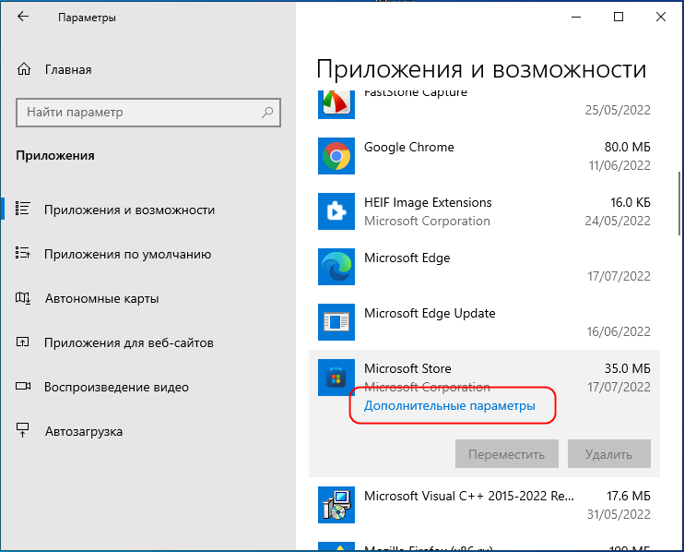Click the Приложения и возможности page heading

[x=481, y=69]
